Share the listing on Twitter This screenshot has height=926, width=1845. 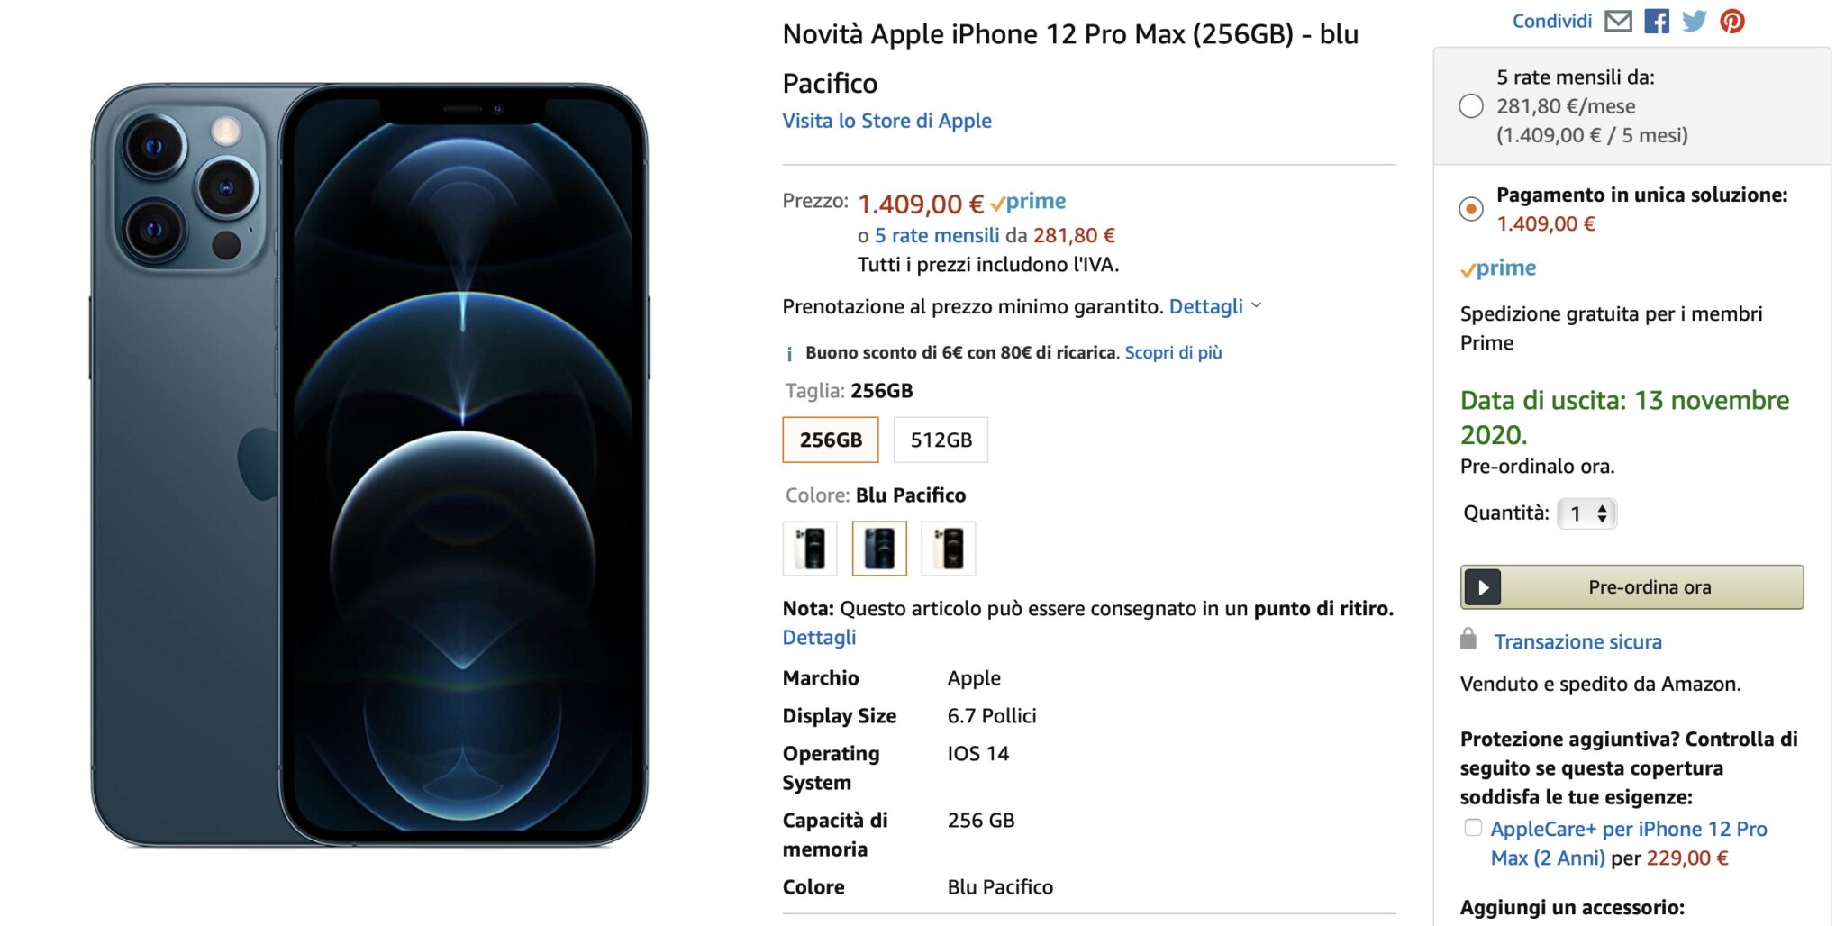1693,21
